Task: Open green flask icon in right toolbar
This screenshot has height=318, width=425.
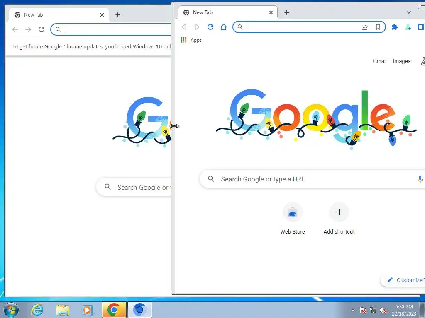Action: click(408, 27)
